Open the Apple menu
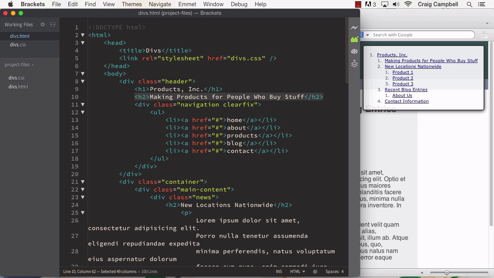The width and height of the screenshot is (494, 278). pos(10,4)
